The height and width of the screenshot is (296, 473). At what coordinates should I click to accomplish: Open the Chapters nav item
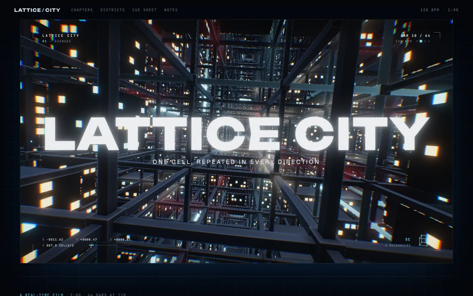click(82, 10)
